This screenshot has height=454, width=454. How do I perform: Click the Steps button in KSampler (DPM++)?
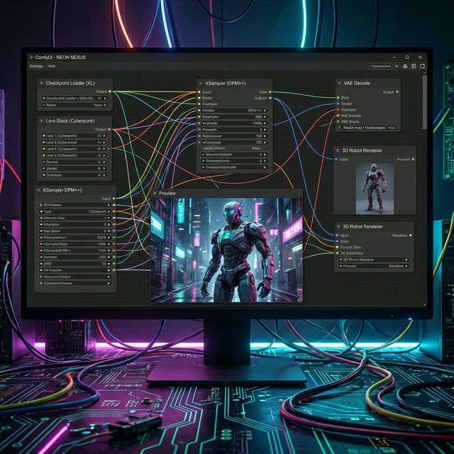pyautogui.click(x=256, y=148)
